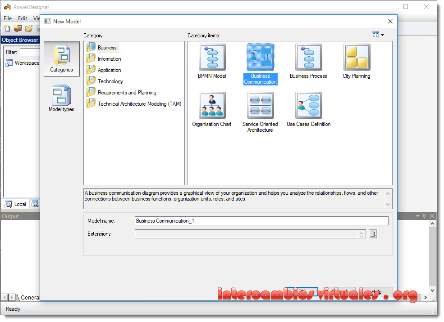444x322 pixels.
Task: Open the Edit menu
Action: point(23,18)
